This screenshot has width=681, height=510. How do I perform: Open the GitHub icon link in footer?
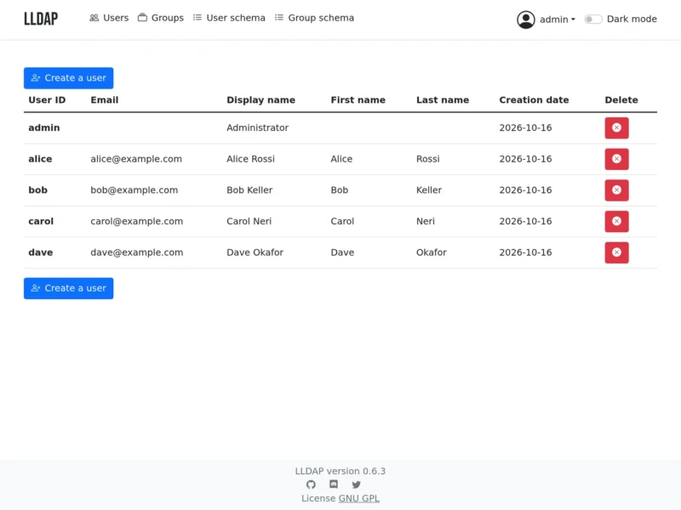311,484
